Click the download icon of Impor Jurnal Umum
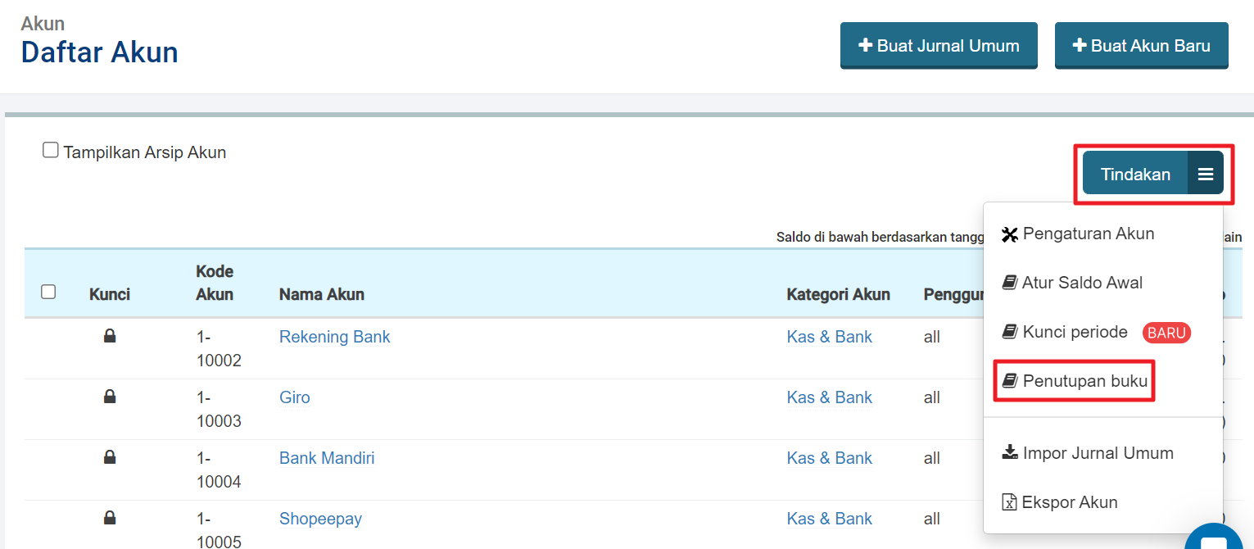This screenshot has width=1254, height=549. pos(1009,452)
